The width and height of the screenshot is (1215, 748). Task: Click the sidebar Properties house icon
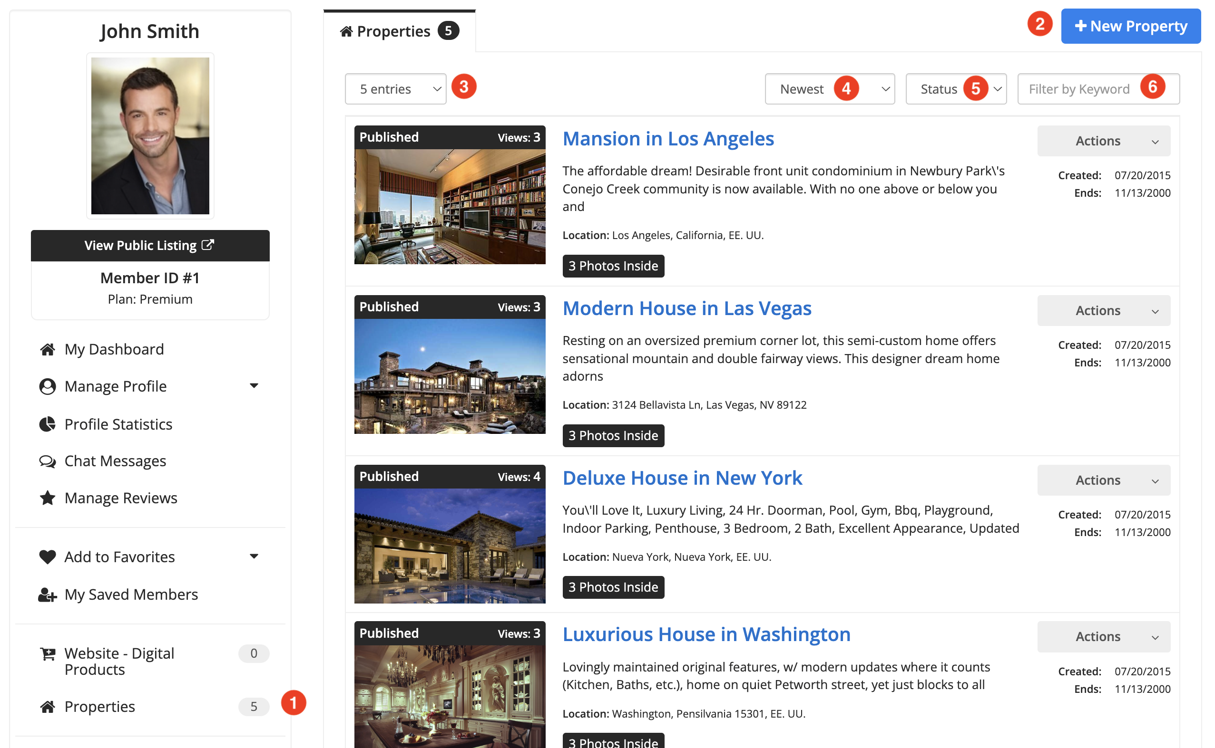tap(47, 707)
